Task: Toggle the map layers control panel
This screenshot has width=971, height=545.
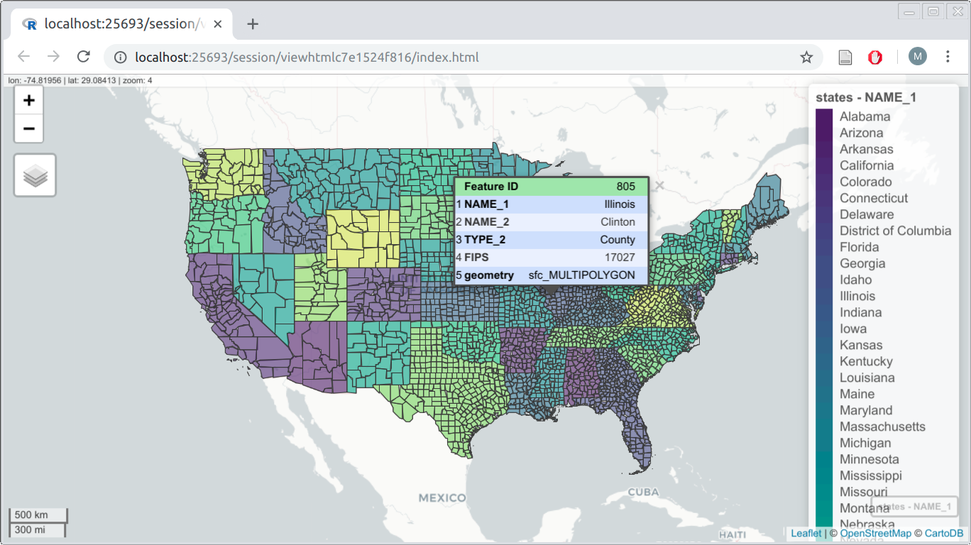Action: click(34, 175)
